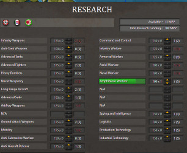Click the Logistics level value
Screen dimensions: 187x153
[x=177, y=122]
